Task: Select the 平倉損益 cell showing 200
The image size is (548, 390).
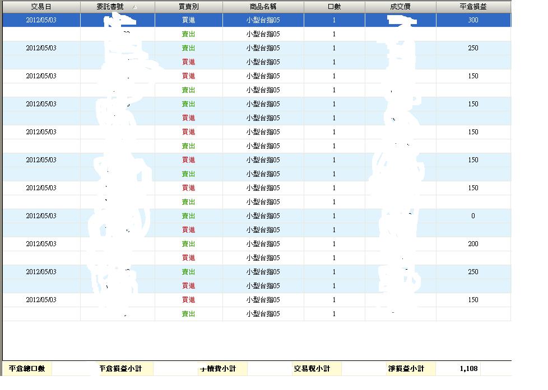Action: click(473, 244)
